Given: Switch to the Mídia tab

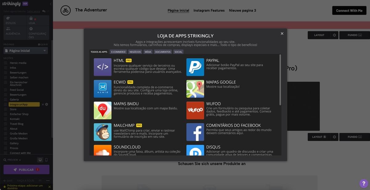Looking at the screenshot, I should 148,52.
